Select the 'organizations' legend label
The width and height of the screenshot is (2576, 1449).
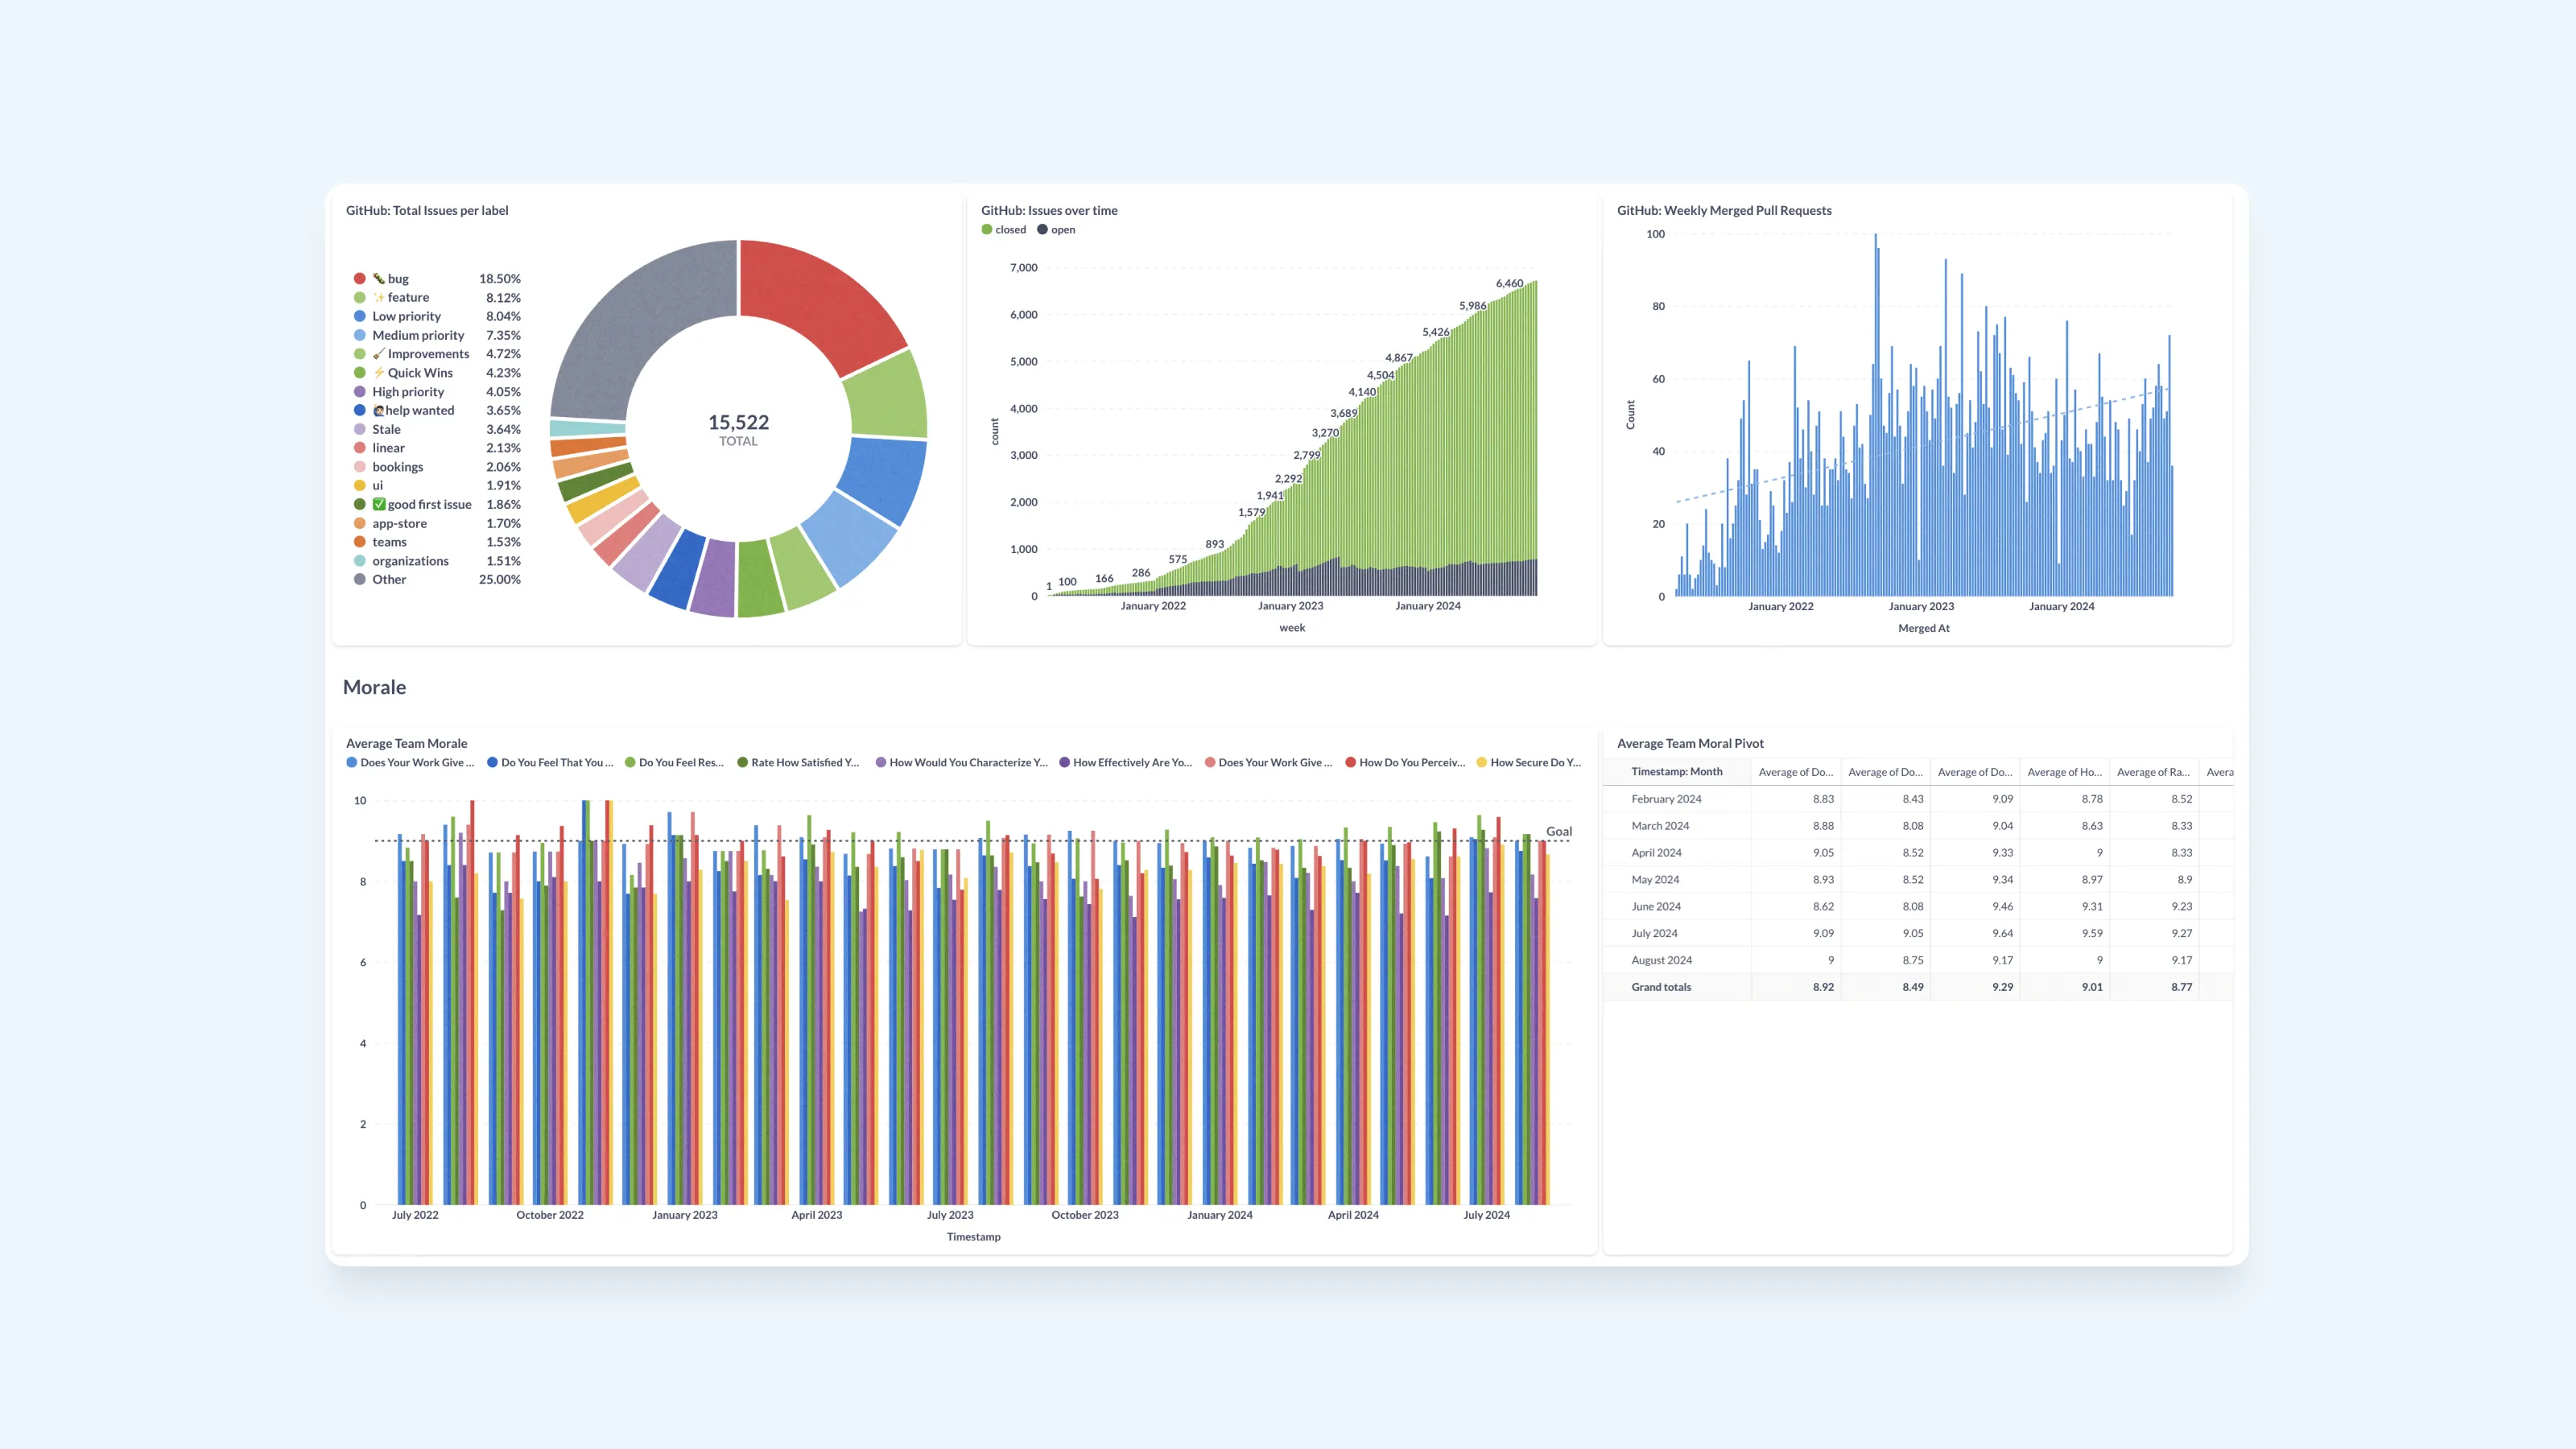pos(410,560)
